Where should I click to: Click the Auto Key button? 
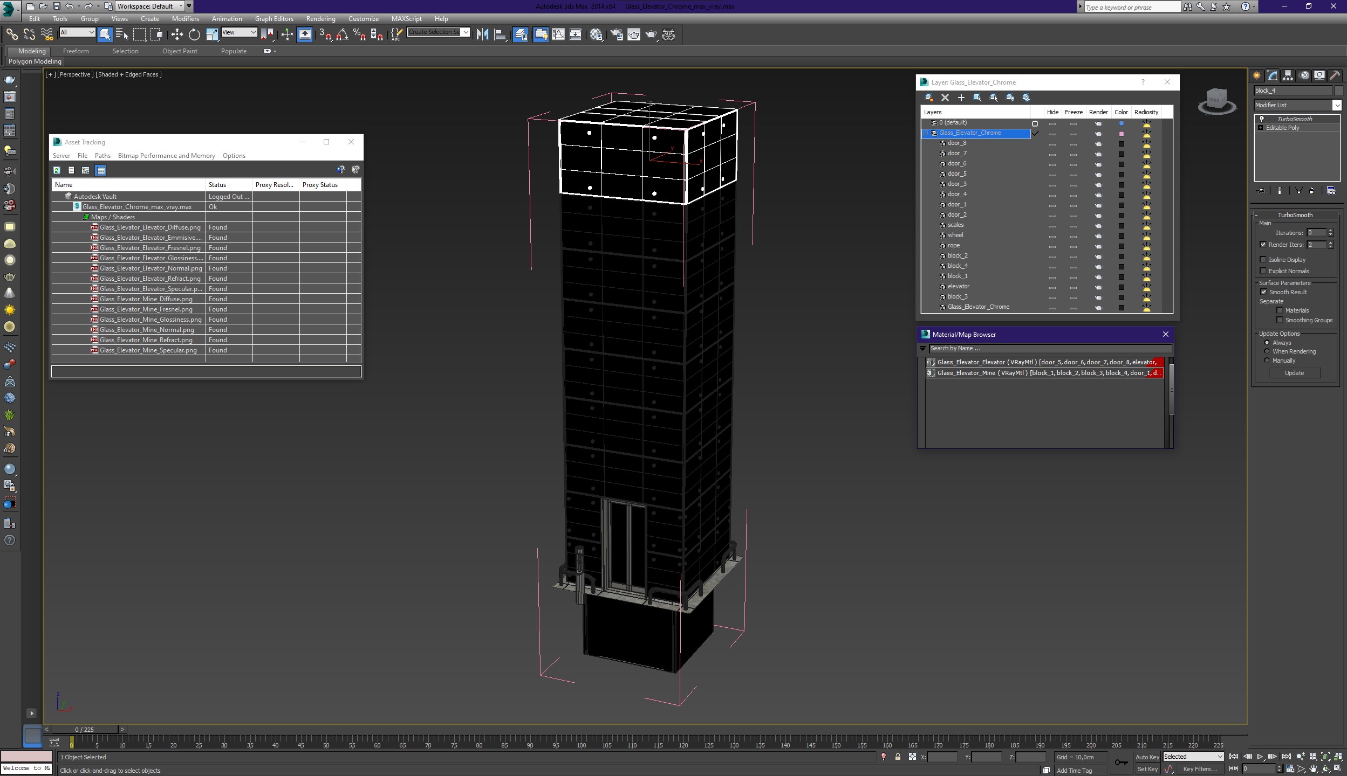click(1147, 757)
